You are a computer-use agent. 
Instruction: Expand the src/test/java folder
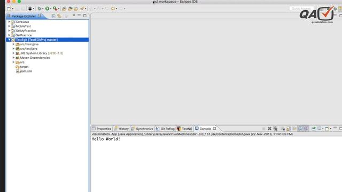(x=13, y=49)
